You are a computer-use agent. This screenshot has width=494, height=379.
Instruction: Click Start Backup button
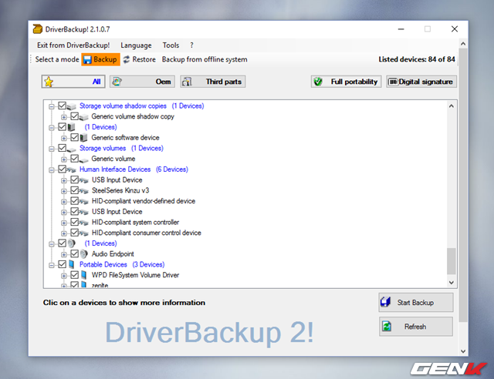(x=416, y=302)
